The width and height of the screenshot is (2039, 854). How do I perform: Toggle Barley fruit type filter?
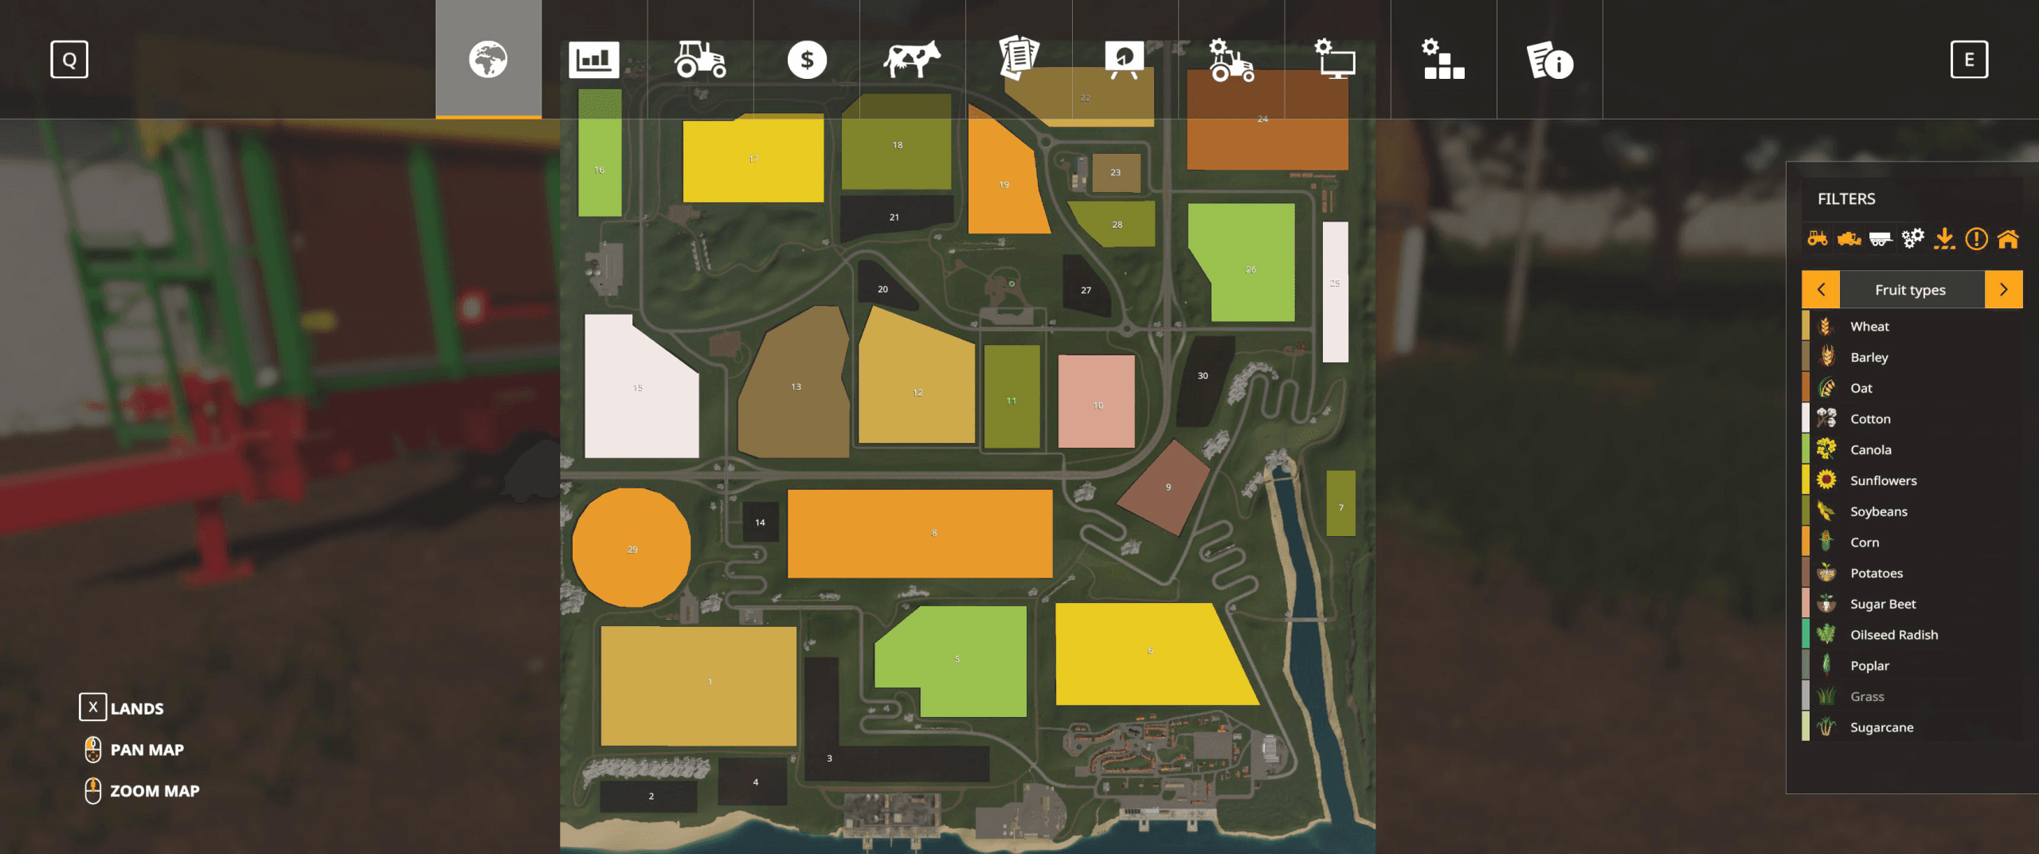click(x=1912, y=357)
